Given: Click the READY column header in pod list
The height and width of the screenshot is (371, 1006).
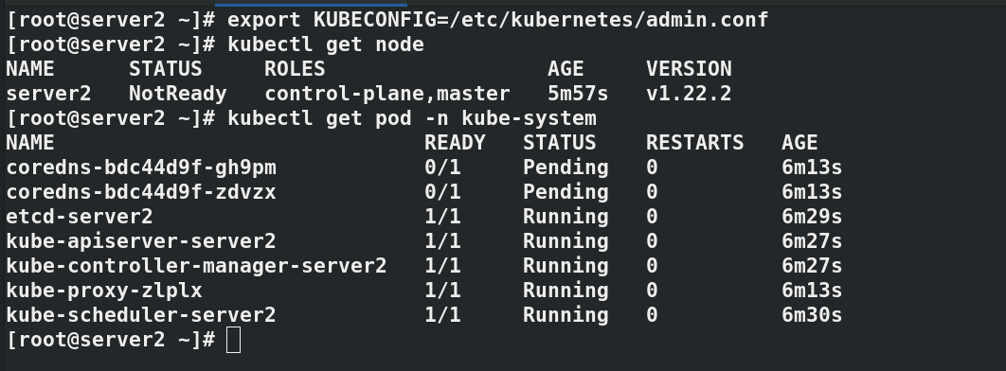Looking at the screenshot, I should 455,142.
